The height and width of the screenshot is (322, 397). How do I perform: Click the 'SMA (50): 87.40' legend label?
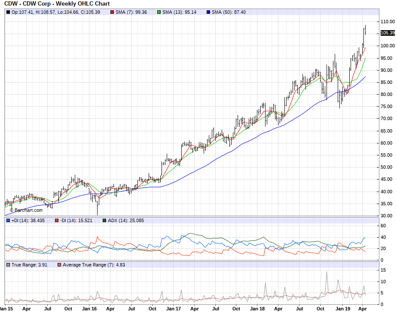229,12
